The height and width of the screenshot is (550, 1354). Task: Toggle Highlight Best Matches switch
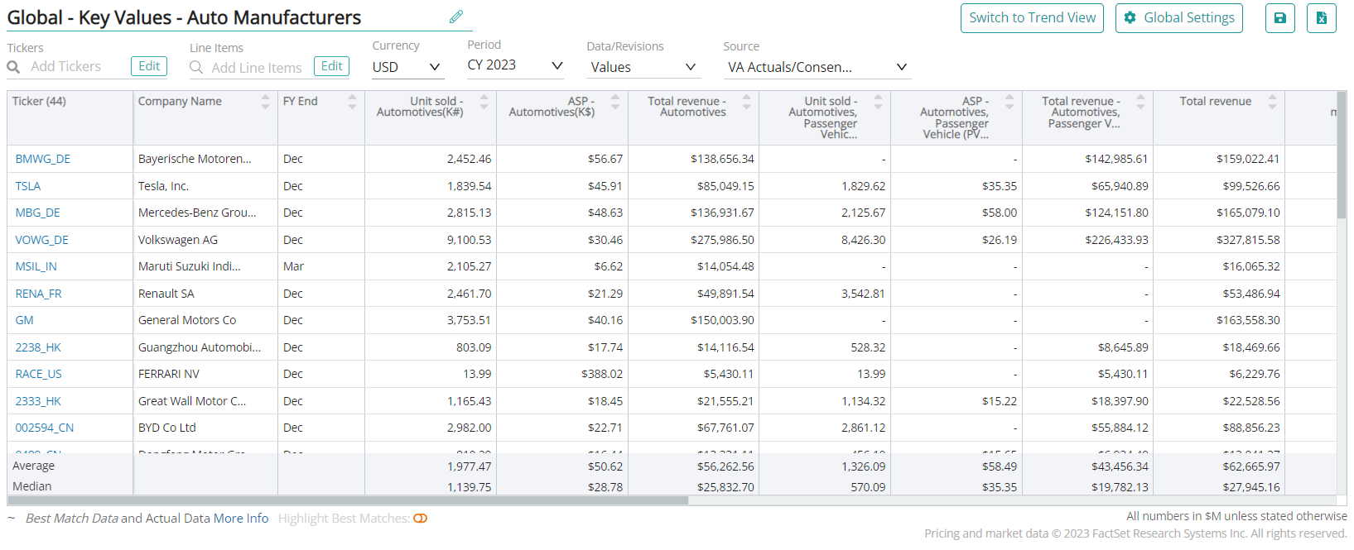[x=421, y=519]
